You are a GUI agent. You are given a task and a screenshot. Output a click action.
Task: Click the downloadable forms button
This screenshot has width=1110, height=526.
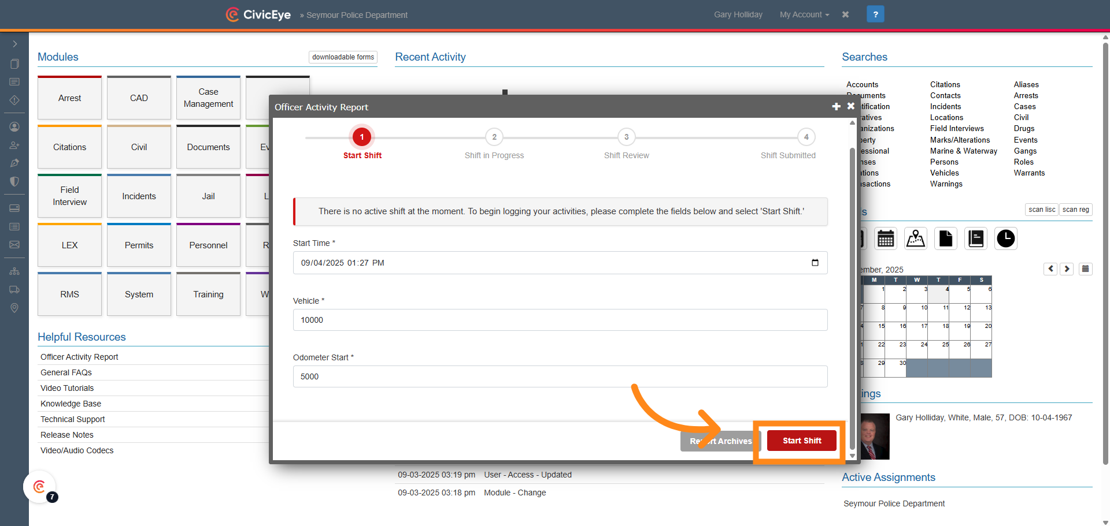tap(343, 57)
